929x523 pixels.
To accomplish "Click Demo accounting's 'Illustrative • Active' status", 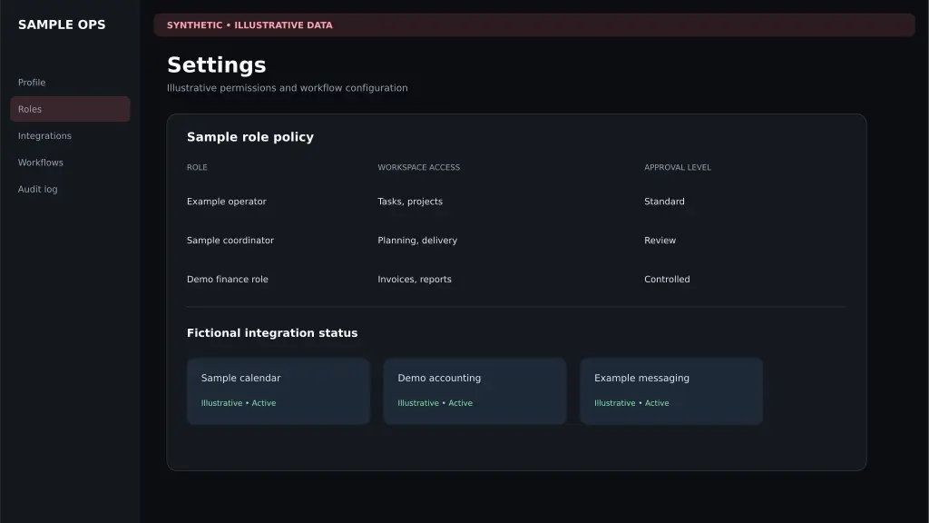I will [x=435, y=403].
